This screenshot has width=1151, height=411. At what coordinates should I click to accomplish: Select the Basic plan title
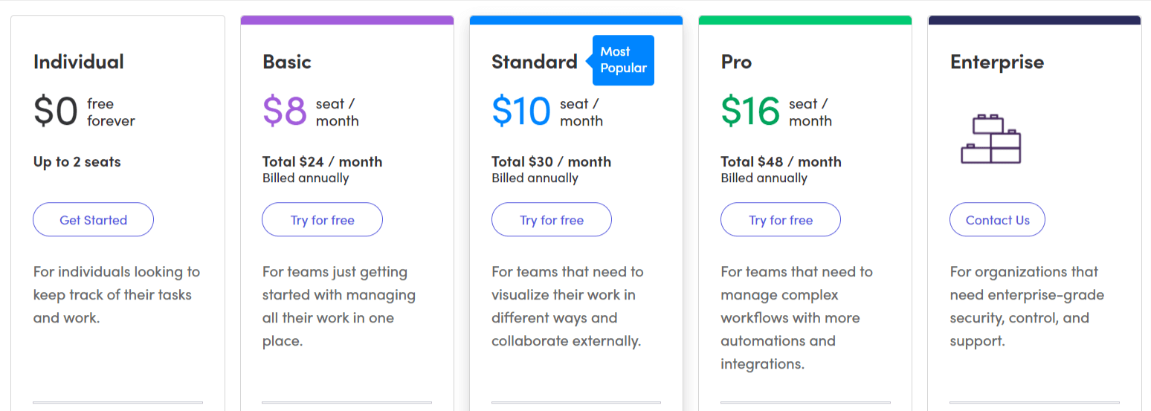[x=287, y=62]
